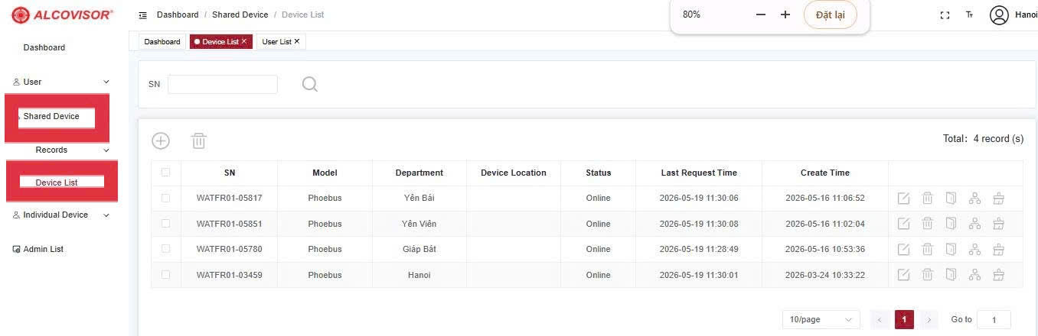
Task: Click Shared Device in the breadcrumb
Action: 240,15
